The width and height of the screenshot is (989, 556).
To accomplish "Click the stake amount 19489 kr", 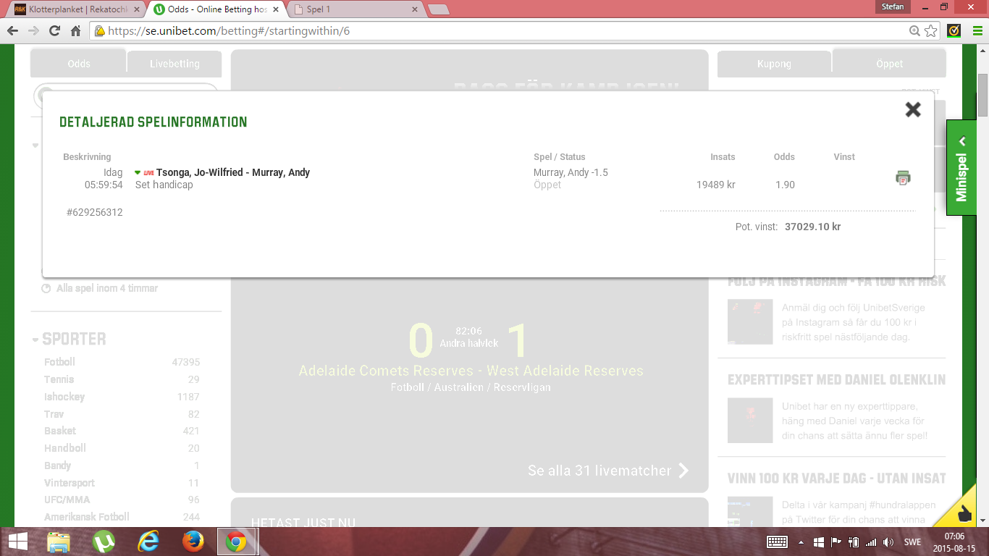I will coord(716,185).
